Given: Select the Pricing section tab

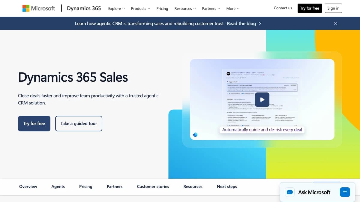Looking at the screenshot, I should [86, 186].
